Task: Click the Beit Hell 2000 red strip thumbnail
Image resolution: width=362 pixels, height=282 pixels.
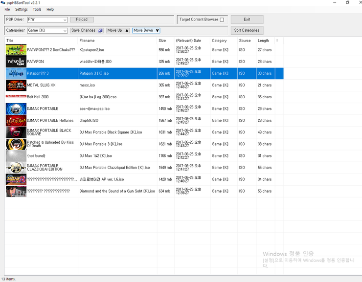Action: tap(16, 96)
